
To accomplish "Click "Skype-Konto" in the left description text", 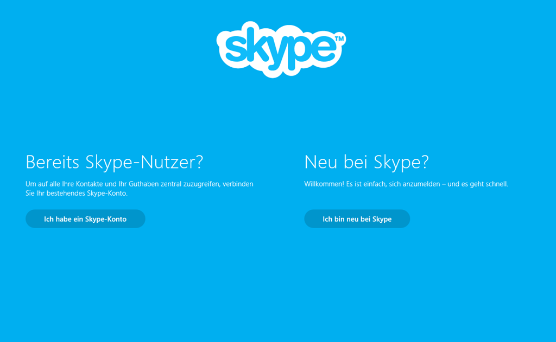I will coord(107,193).
